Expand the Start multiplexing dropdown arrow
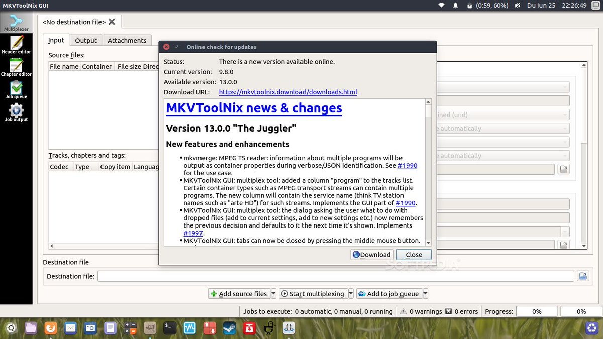Screen dimensions: 603x339 351,294
